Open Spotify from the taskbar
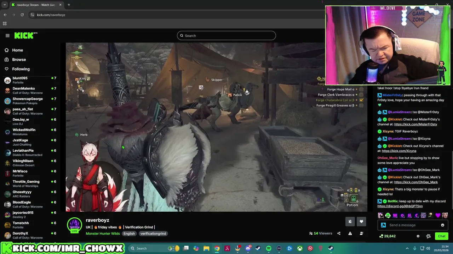The height and width of the screenshot is (254, 453). point(269,248)
